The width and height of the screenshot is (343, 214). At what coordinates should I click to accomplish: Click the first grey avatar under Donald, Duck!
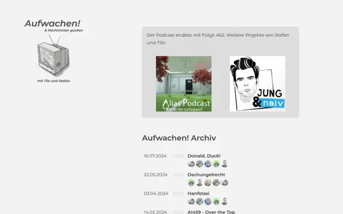pyautogui.click(x=191, y=164)
